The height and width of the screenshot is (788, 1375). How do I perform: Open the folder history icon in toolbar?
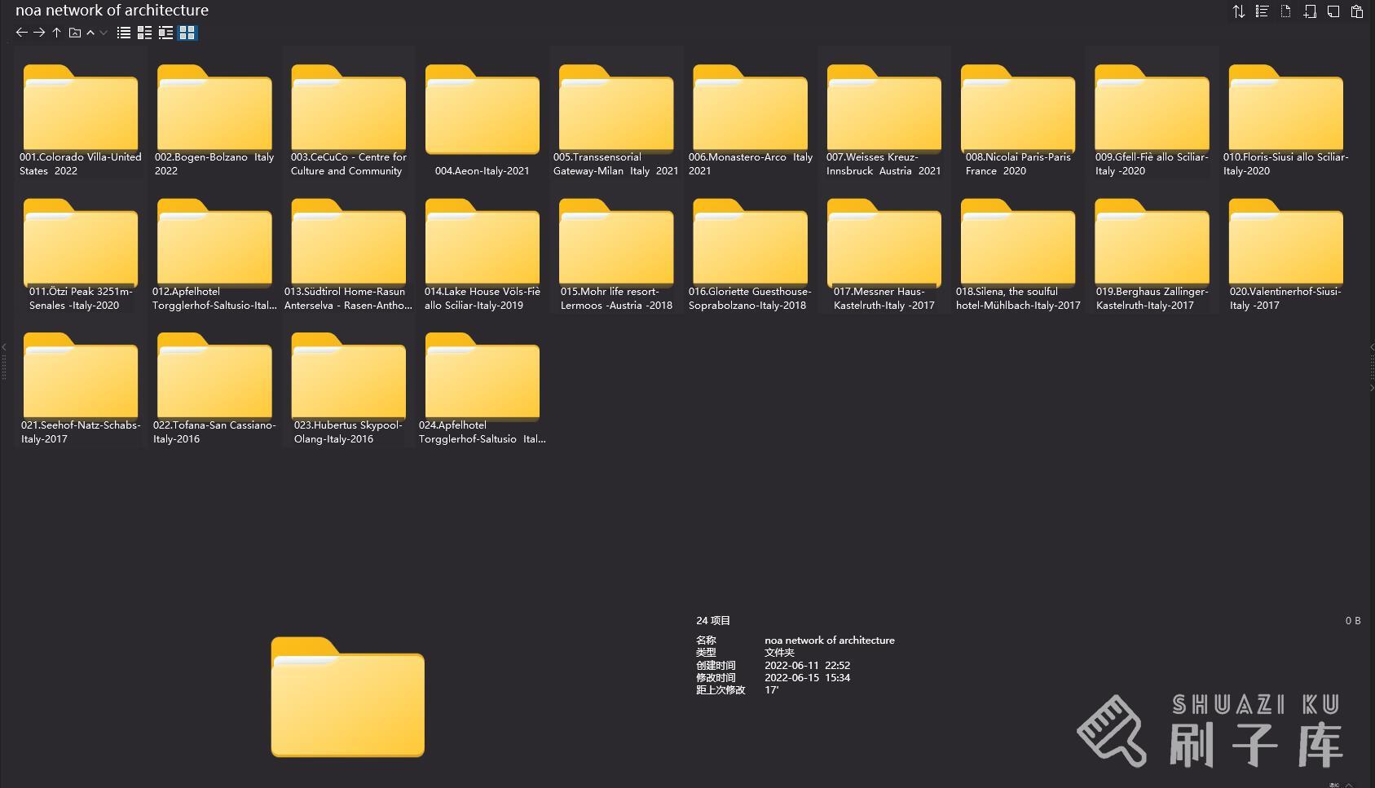click(74, 33)
